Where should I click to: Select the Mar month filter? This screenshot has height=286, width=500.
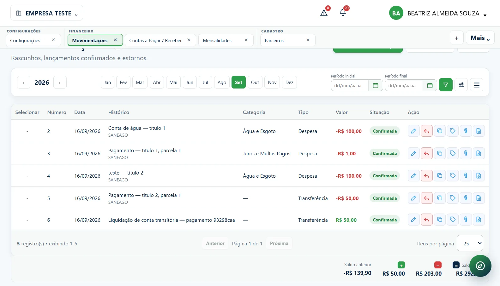click(x=140, y=83)
